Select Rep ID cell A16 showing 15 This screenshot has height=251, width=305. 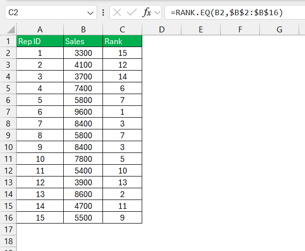40,218
